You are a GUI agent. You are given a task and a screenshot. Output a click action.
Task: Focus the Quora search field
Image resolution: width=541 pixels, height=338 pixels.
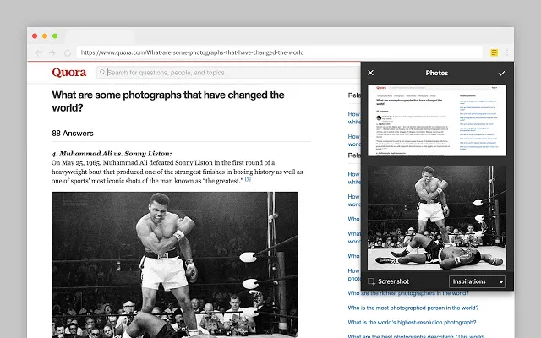[227, 73]
